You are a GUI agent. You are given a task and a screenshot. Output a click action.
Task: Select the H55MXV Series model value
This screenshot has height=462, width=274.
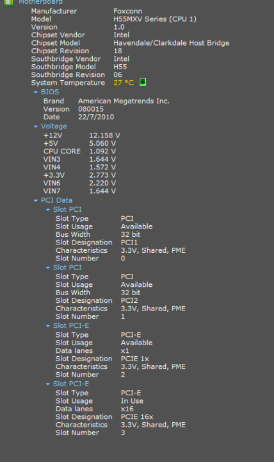pos(155,19)
